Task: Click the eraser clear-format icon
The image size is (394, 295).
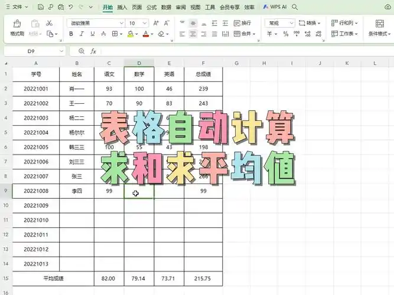Action: coord(161,34)
